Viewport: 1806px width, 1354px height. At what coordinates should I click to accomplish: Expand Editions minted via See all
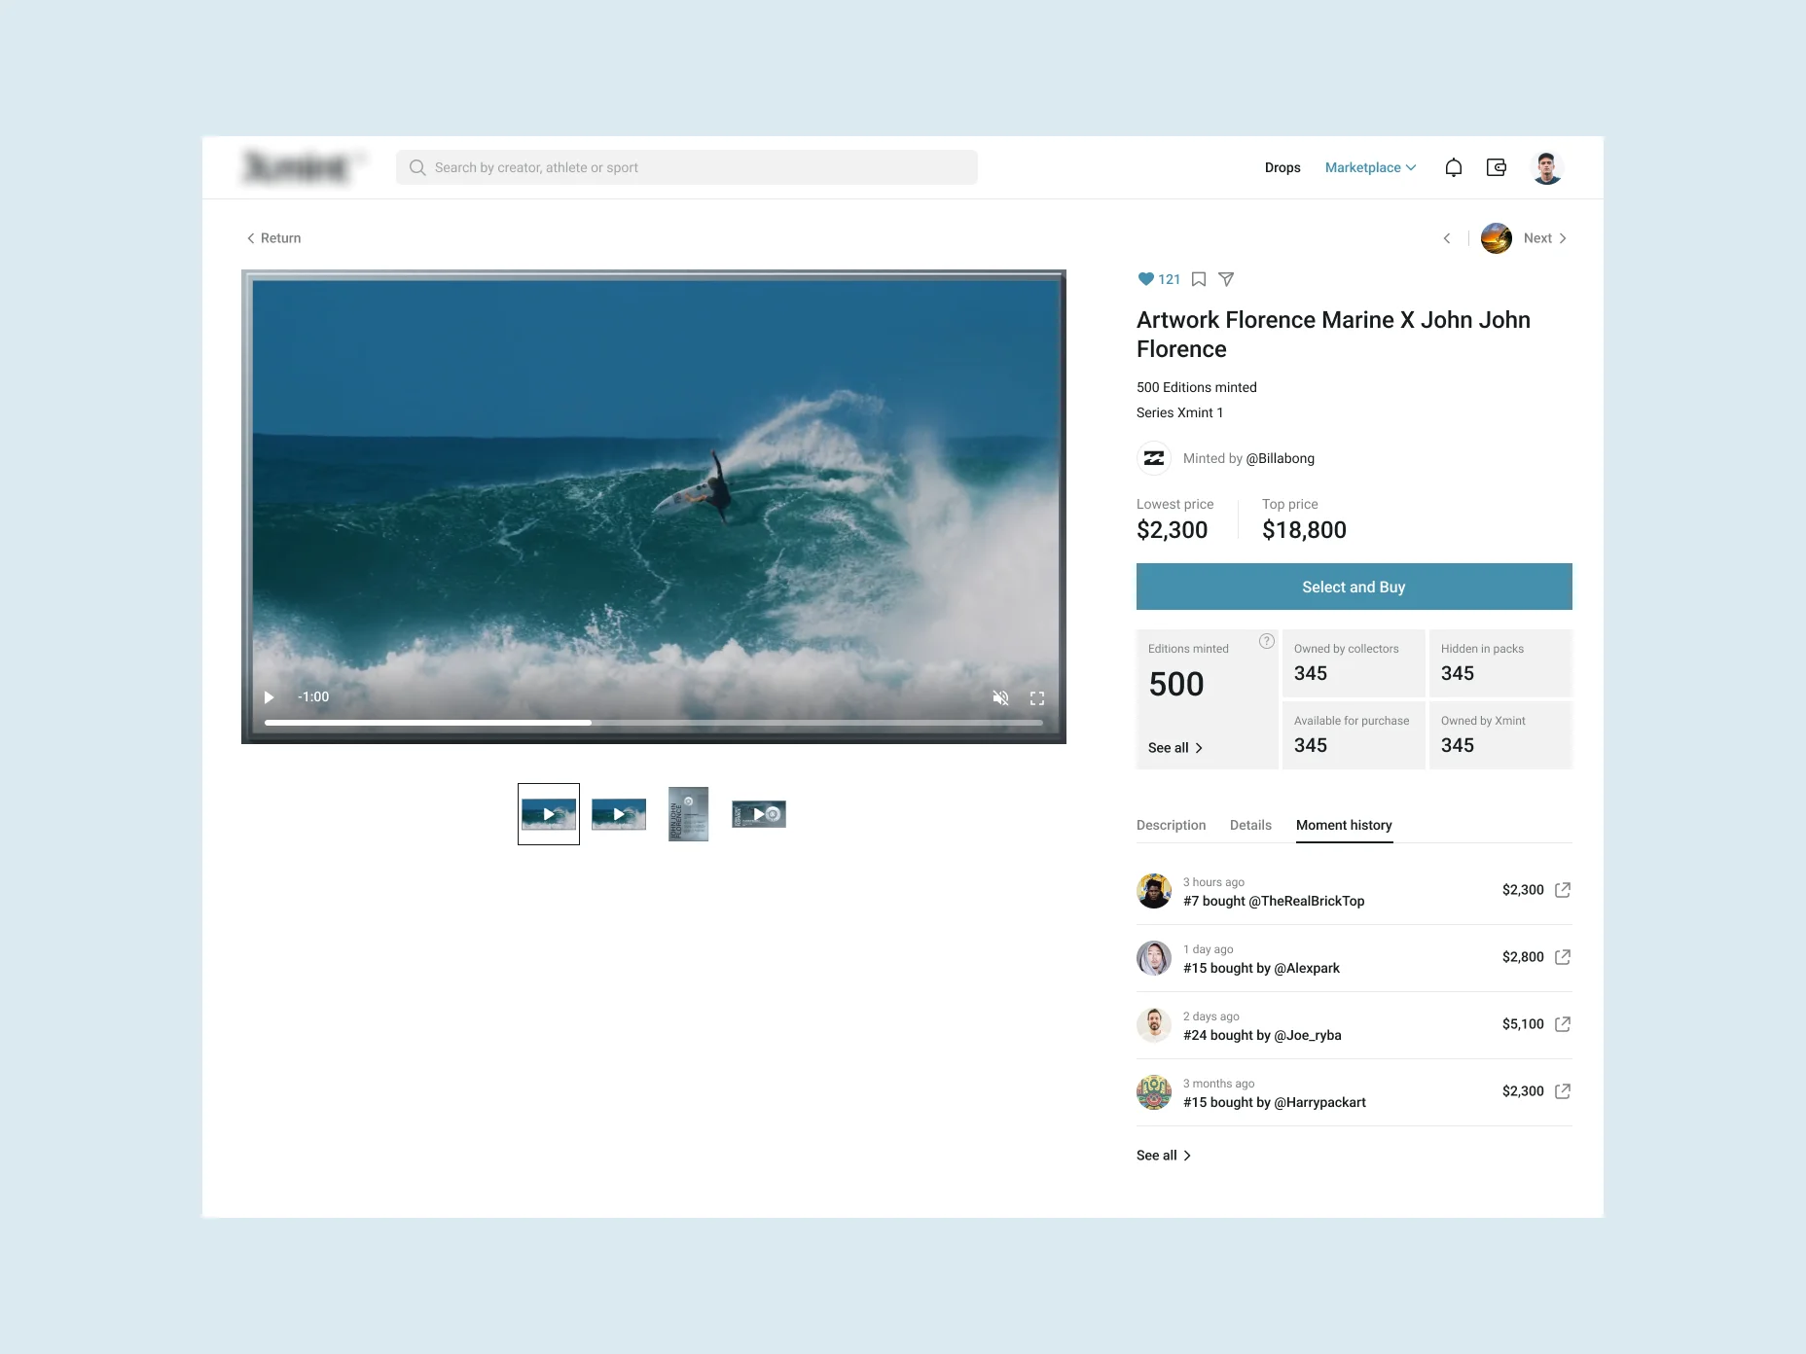tap(1174, 747)
